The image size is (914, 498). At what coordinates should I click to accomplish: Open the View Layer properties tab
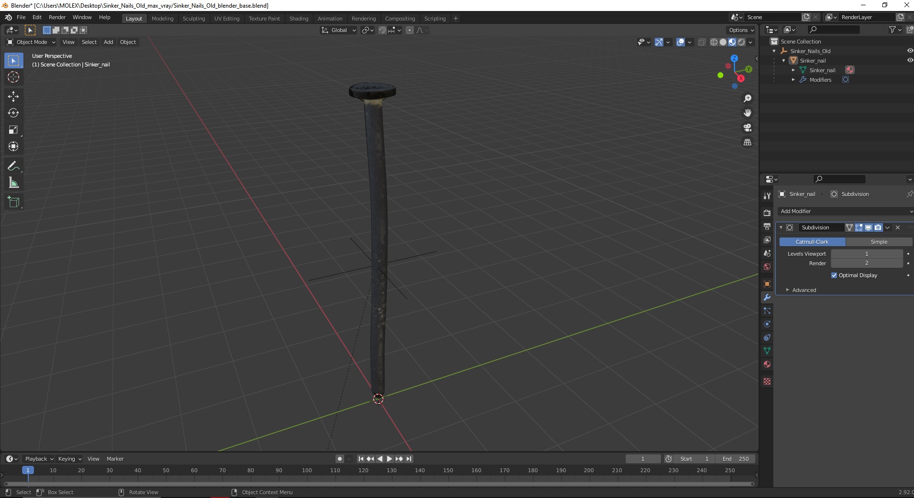click(767, 239)
